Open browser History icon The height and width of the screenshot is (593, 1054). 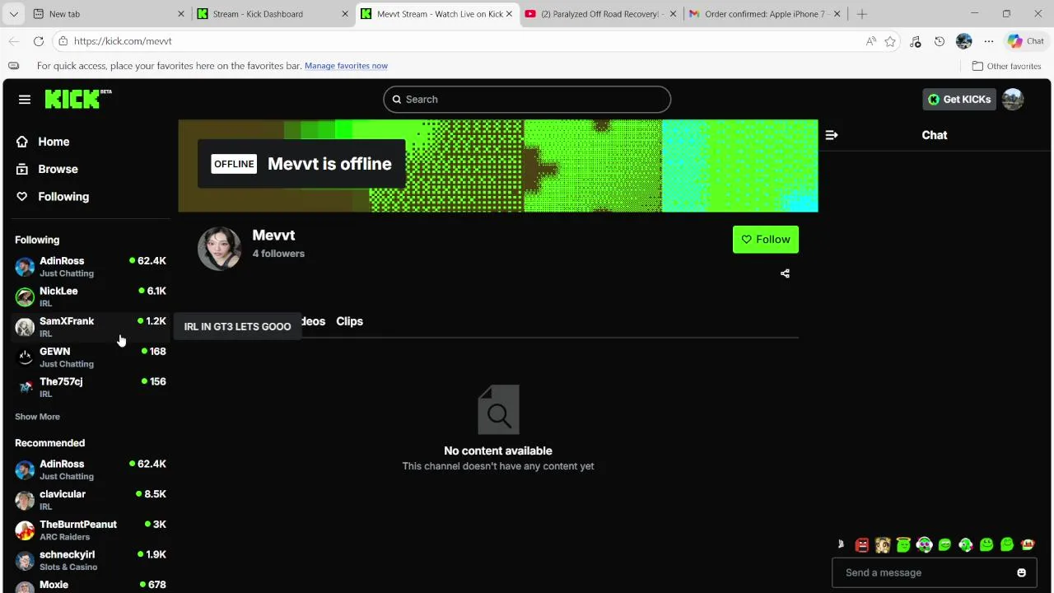click(x=940, y=41)
